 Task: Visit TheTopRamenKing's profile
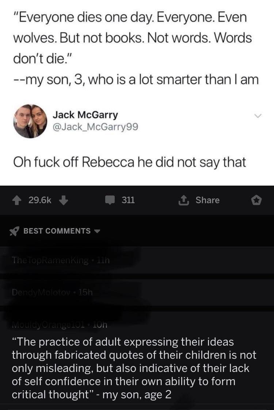click(x=50, y=260)
